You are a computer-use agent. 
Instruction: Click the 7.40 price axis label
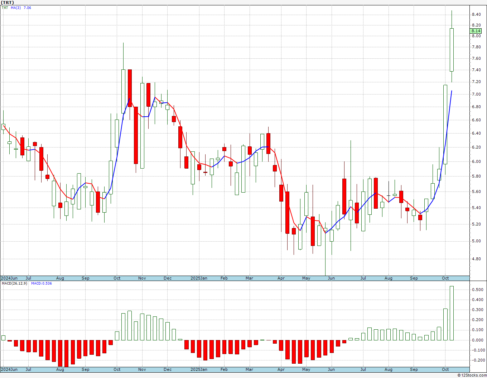coord(476,70)
